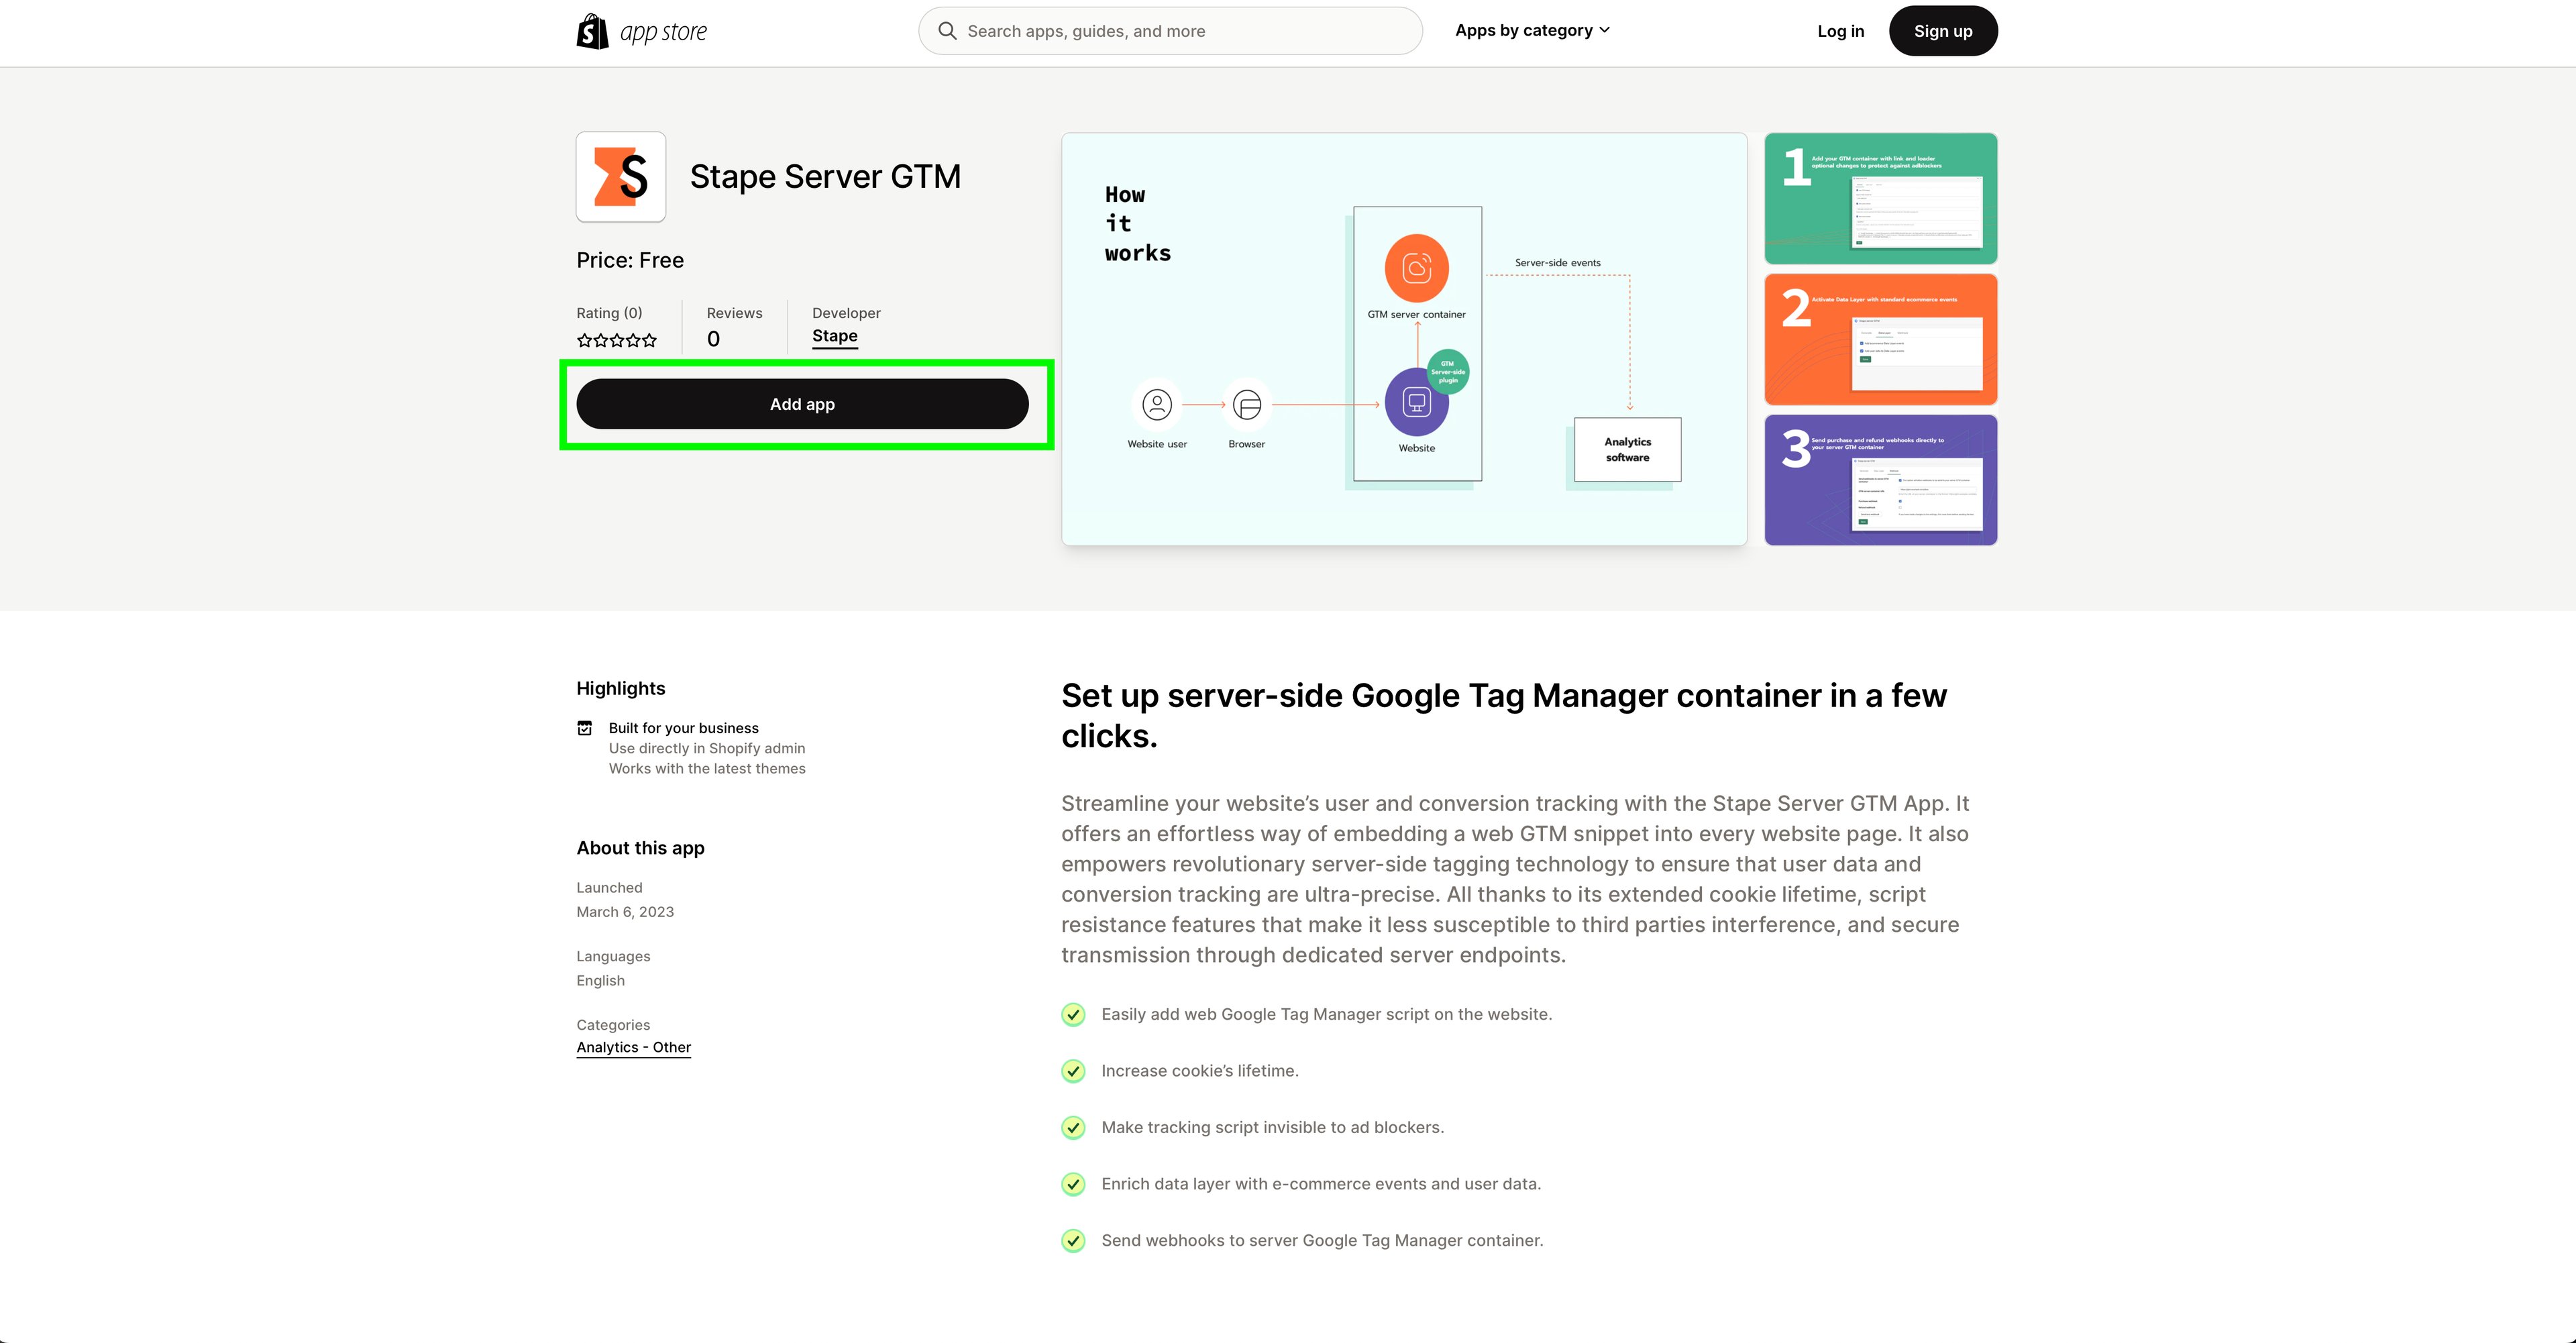Open the How it works main image

[x=1404, y=339]
